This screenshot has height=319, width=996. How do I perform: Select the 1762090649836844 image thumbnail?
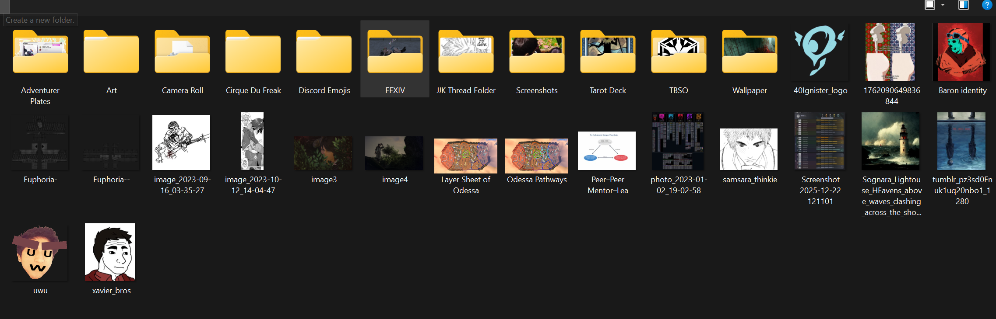click(x=890, y=52)
